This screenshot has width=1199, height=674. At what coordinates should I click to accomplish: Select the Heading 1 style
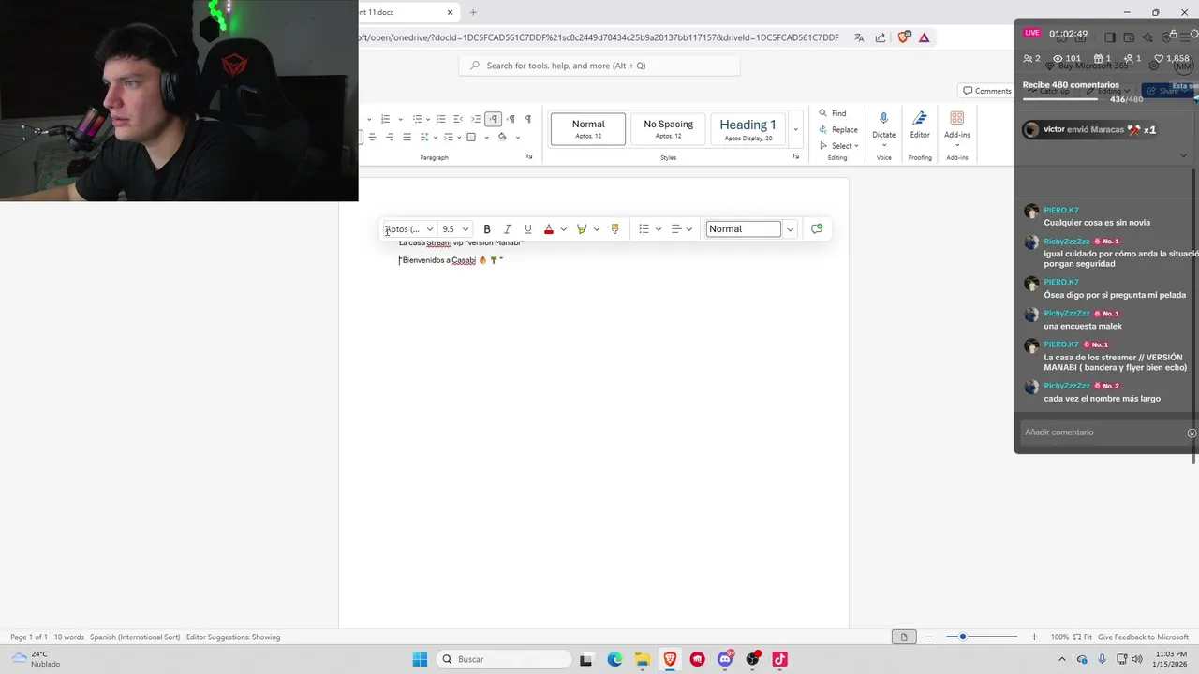pos(748,129)
